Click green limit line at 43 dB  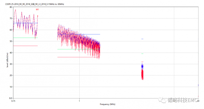79,49
